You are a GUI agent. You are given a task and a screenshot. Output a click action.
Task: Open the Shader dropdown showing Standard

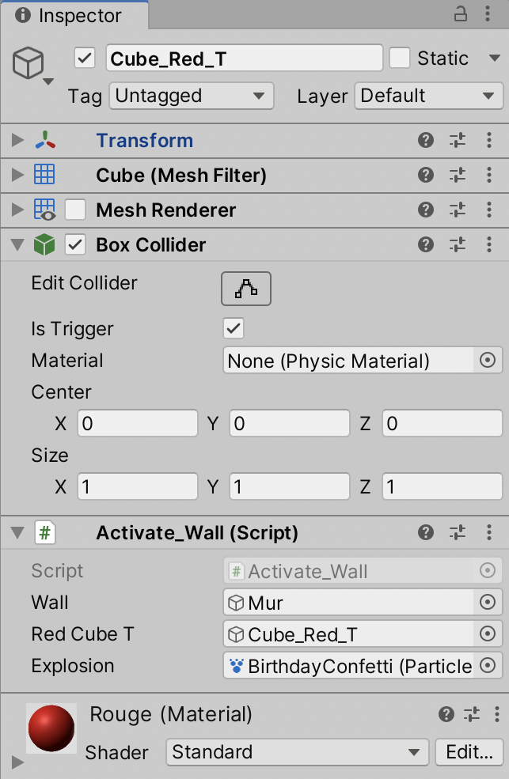point(297,752)
